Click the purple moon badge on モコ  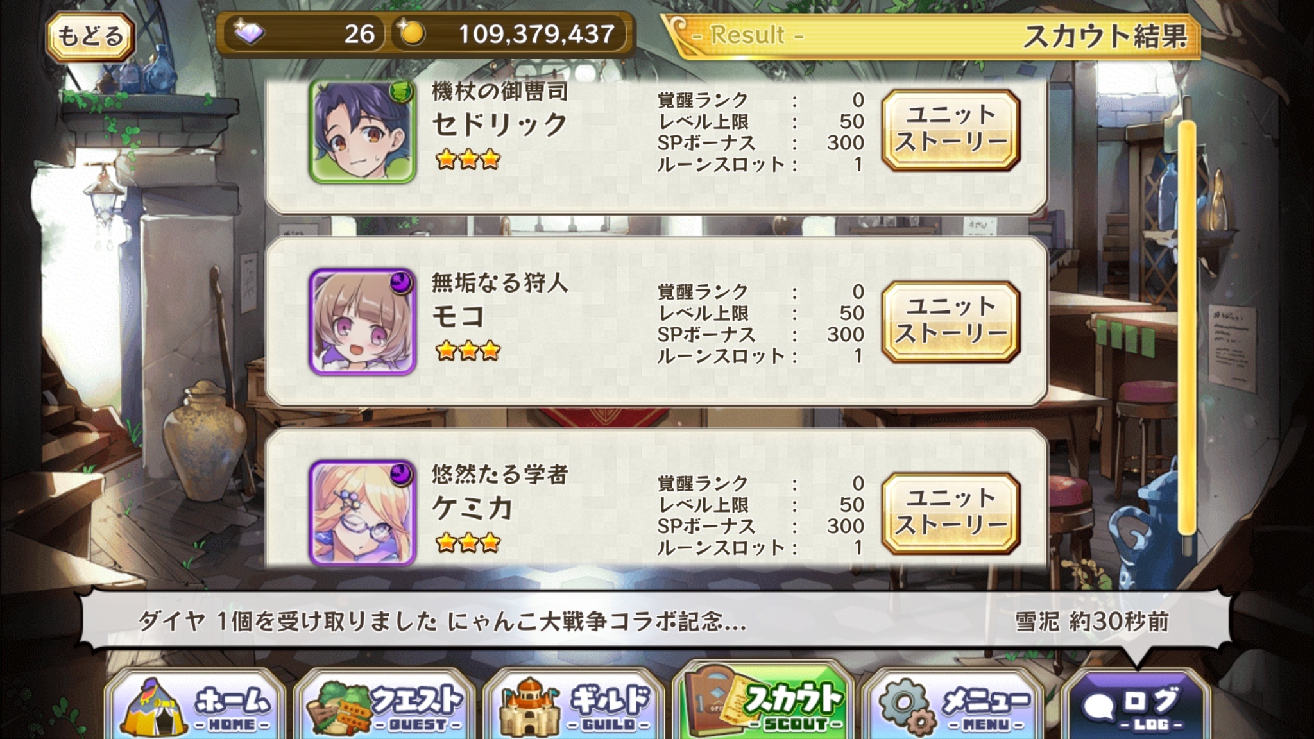402,282
